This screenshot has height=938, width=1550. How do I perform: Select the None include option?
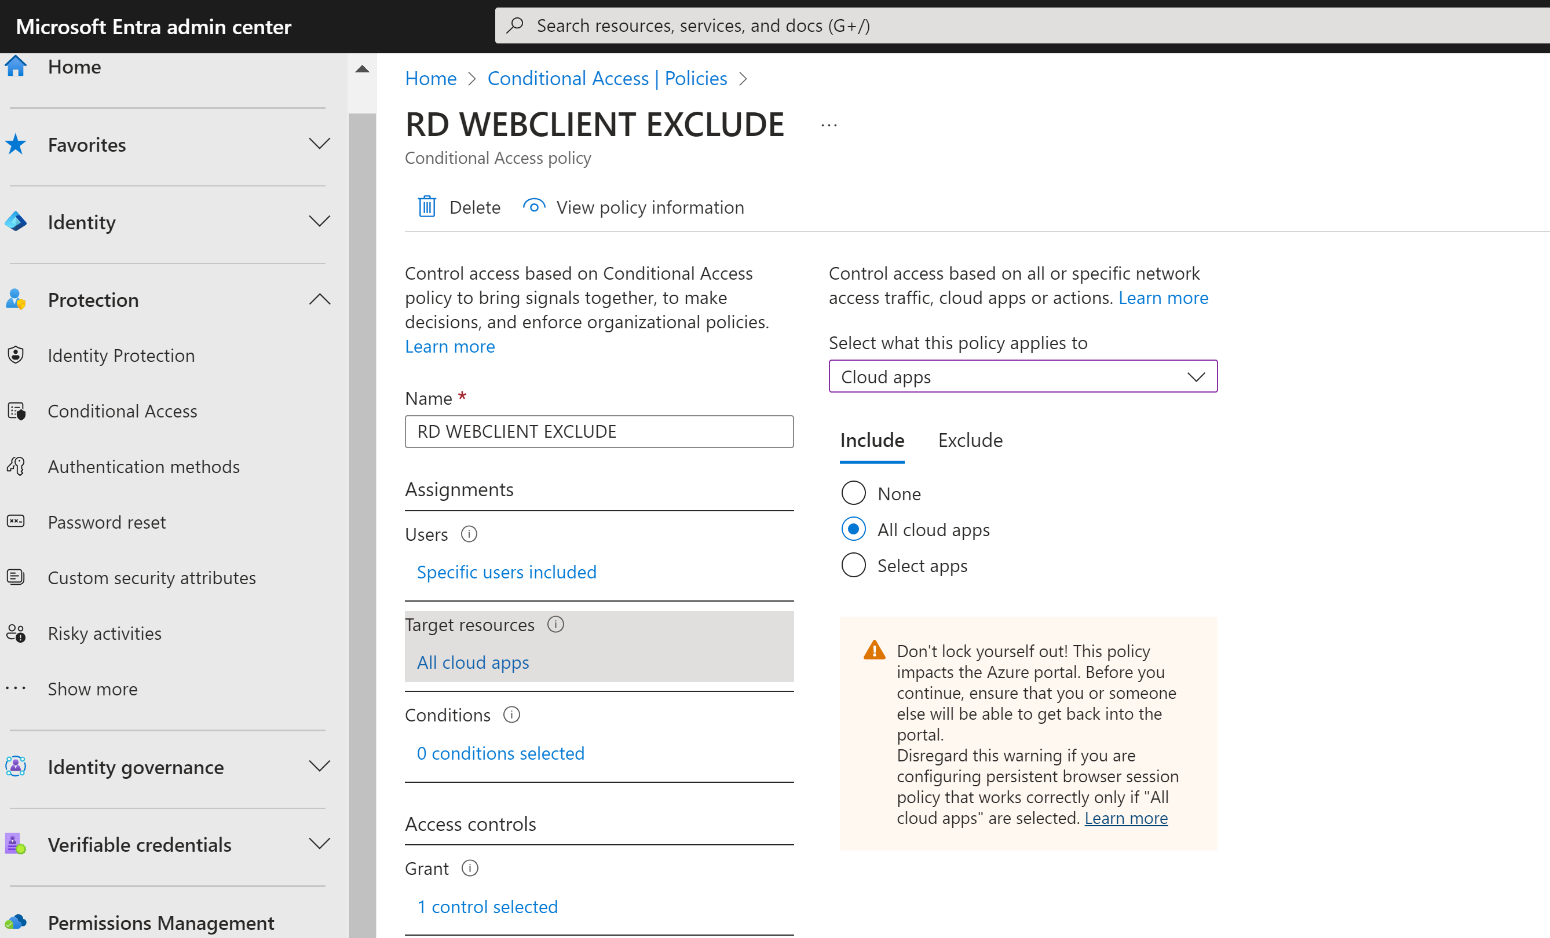(853, 493)
